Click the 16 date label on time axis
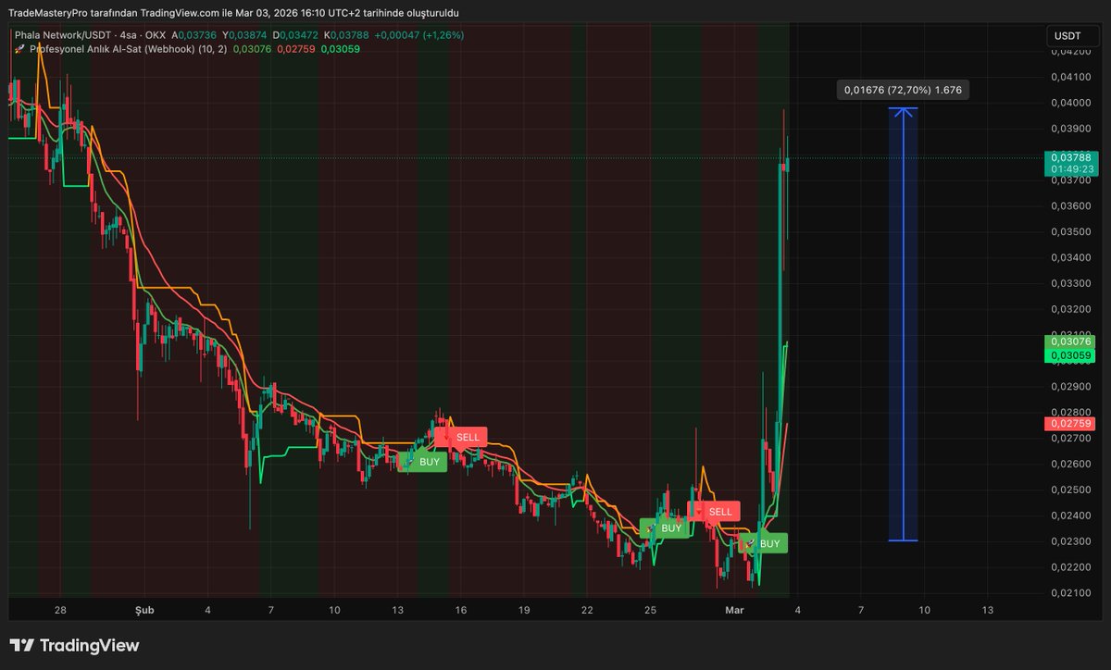The image size is (1111, 670). (x=460, y=610)
